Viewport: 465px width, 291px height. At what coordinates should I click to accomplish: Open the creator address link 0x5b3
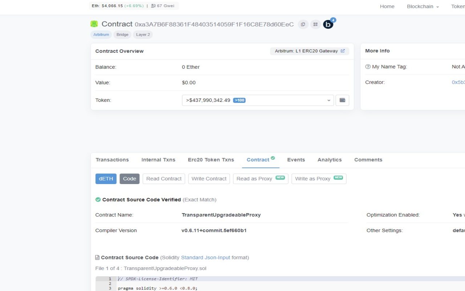(x=458, y=82)
